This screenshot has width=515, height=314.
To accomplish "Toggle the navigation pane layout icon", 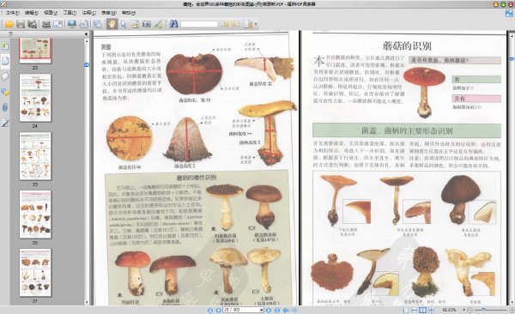I will point(98,24).
